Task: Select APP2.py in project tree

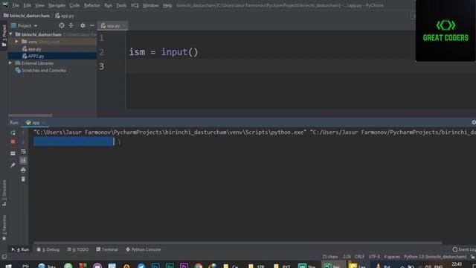Action: click(x=36, y=56)
